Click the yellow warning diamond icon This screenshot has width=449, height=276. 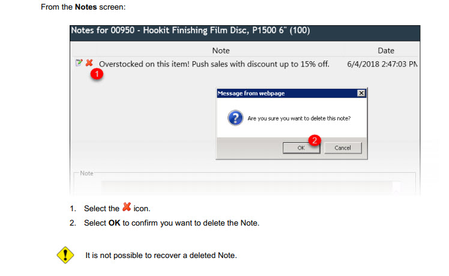point(65,256)
